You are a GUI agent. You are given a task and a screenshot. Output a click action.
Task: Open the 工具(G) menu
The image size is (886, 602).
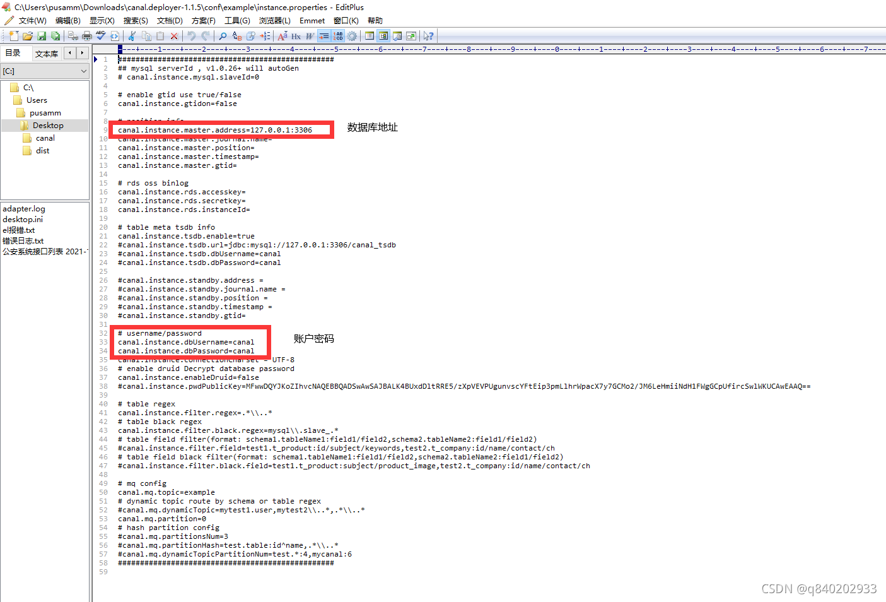237,20
